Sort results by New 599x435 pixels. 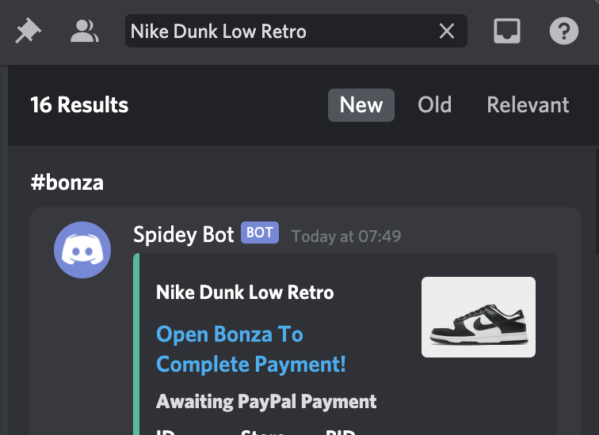(361, 105)
